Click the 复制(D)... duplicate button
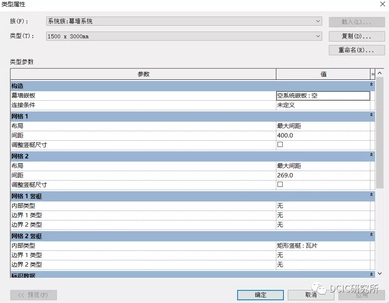The height and width of the screenshot is (303, 389). point(357,36)
